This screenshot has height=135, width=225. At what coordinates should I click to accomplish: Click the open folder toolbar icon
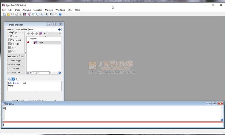[9, 14]
